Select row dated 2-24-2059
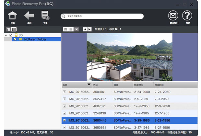Image resolution: width=201 pixels, height=136 pixels. [x=129, y=92]
